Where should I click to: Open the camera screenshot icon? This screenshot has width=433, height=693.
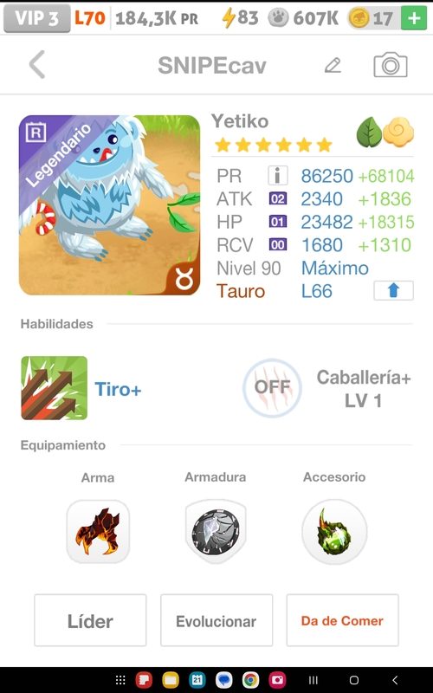tap(391, 65)
